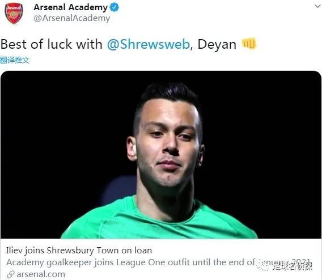Viewport: 322px width, 280px height.
Task: Open the Arsenal crest profile avatar
Action: coord(14,14)
